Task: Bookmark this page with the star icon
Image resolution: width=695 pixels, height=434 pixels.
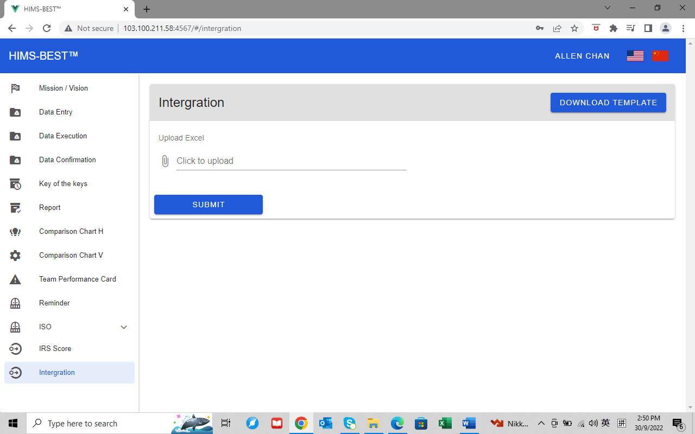Action: click(x=574, y=28)
